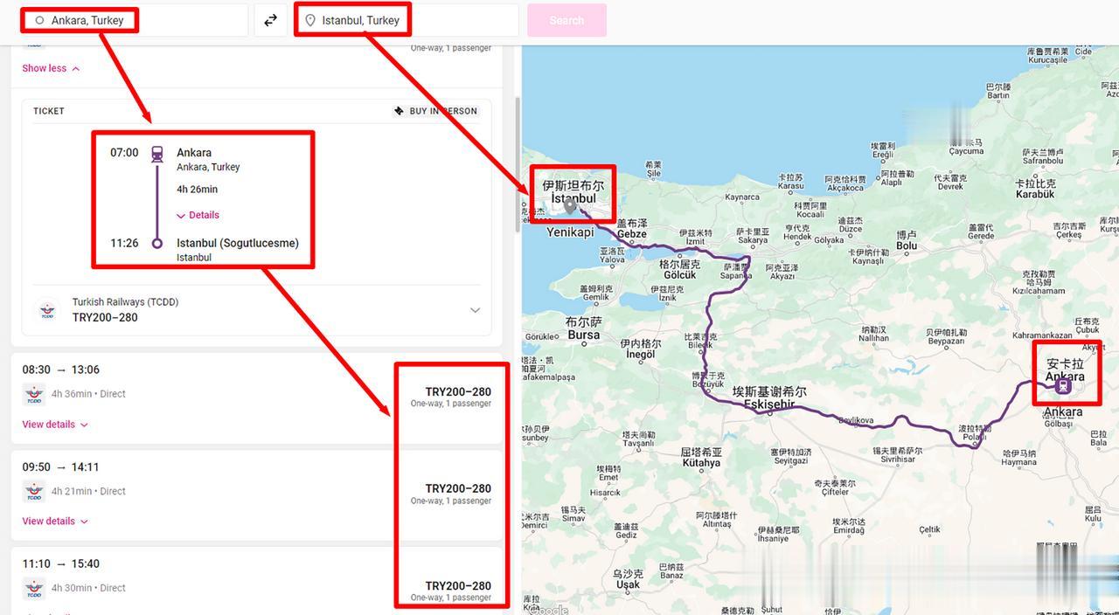The width and height of the screenshot is (1119, 615).
Task: Click the TICKET section heading
Action: click(x=49, y=111)
